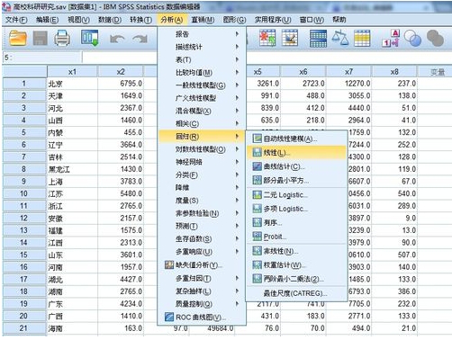Click icon beside 缺失值分析(Y)
Image resolution: width=452 pixels, height=349 pixels.
(169, 265)
